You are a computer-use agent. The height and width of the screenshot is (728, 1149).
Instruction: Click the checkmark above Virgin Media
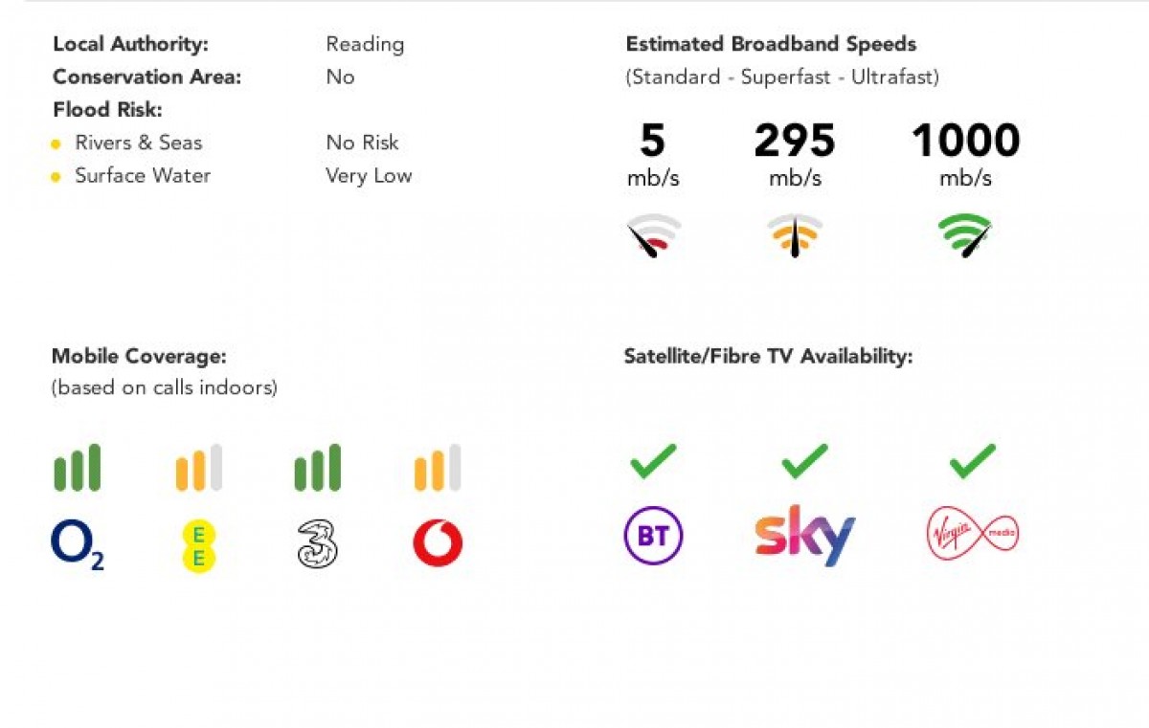click(x=973, y=461)
